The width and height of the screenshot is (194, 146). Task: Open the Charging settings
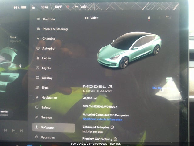[x=46, y=39]
